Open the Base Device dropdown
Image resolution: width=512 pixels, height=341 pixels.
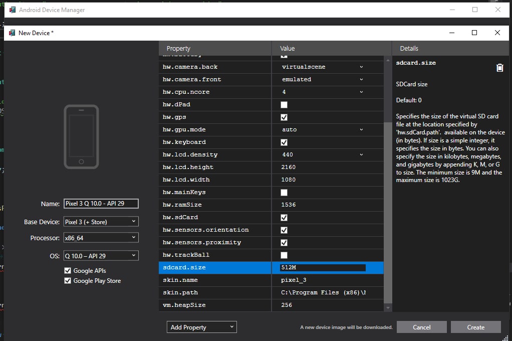[x=101, y=222]
